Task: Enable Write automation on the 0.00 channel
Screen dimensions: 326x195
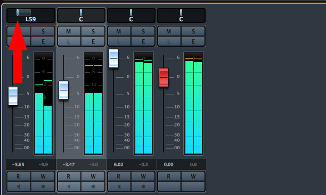Action: [193, 176]
